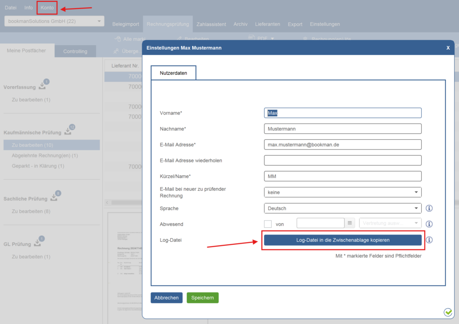Open Archiv tab
This screenshot has width=459, height=324.
240,24
